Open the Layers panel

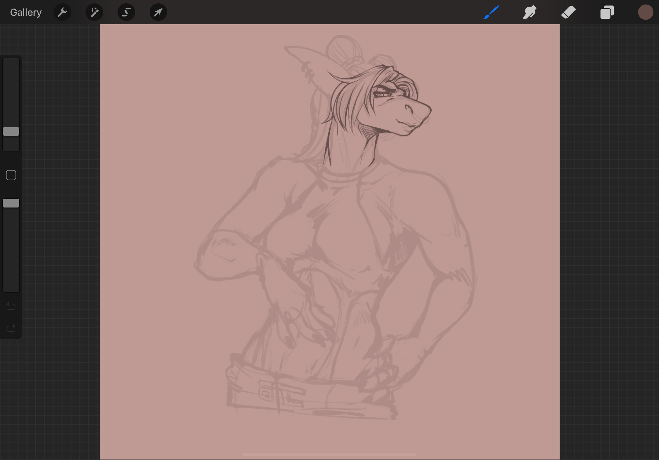click(x=607, y=12)
